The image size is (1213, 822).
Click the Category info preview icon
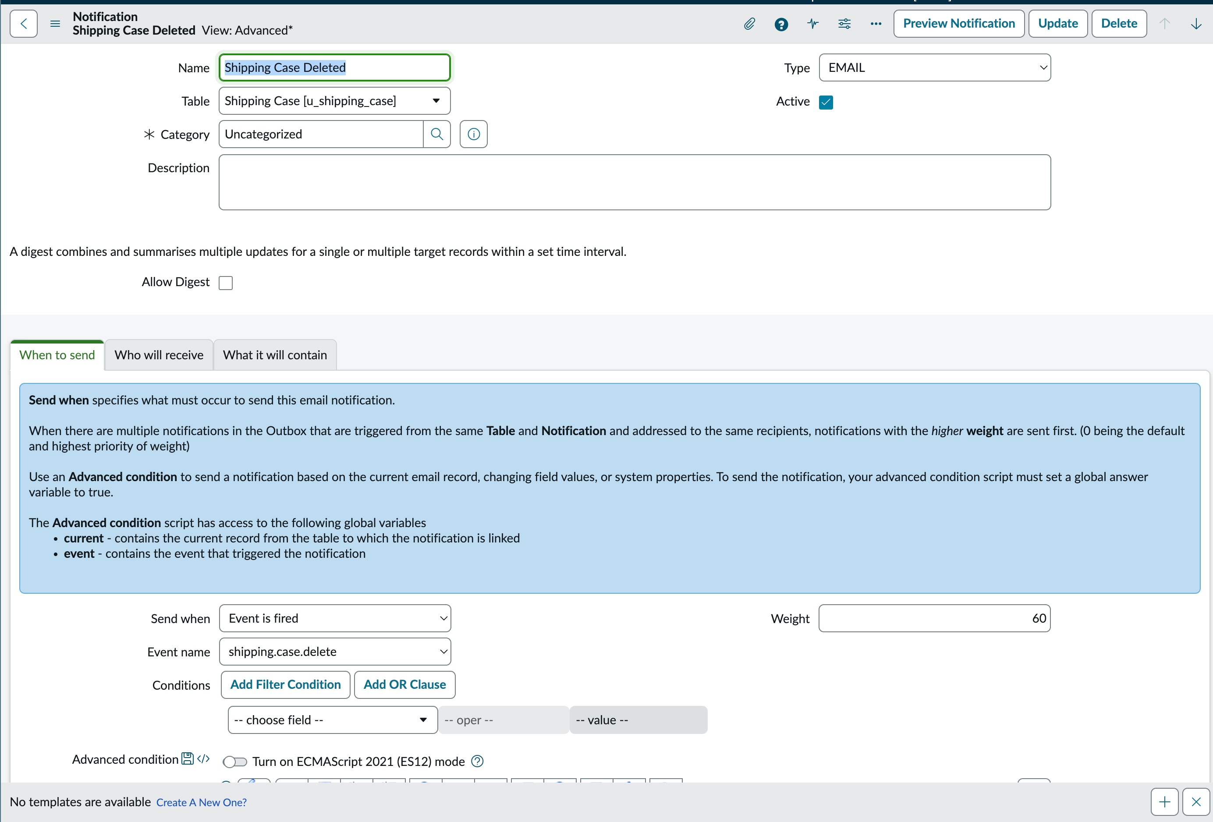pyautogui.click(x=473, y=134)
